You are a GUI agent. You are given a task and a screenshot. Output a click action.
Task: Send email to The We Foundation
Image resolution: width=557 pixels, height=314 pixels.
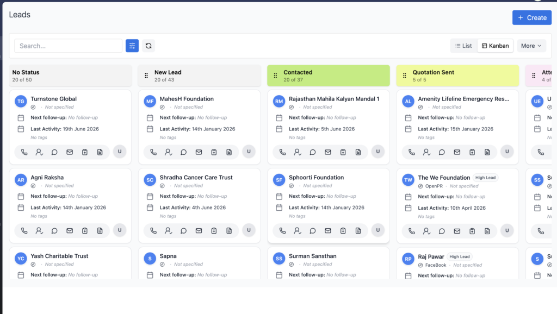(457, 231)
